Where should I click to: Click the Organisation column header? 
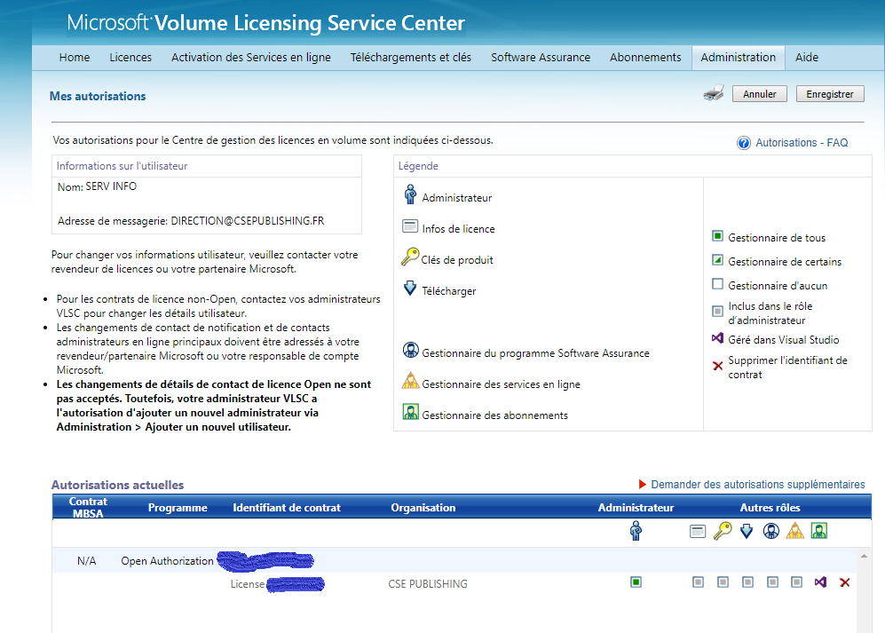click(423, 508)
